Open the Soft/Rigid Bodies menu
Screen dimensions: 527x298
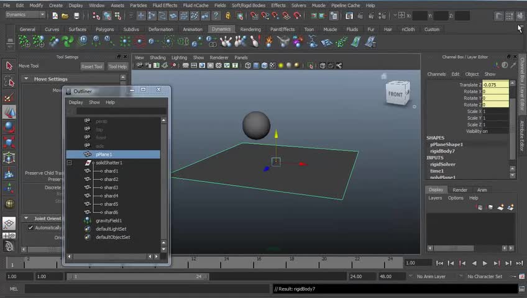tap(249, 6)
